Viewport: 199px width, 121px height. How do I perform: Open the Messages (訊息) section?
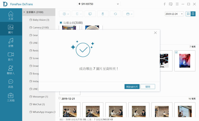(11, 83)
